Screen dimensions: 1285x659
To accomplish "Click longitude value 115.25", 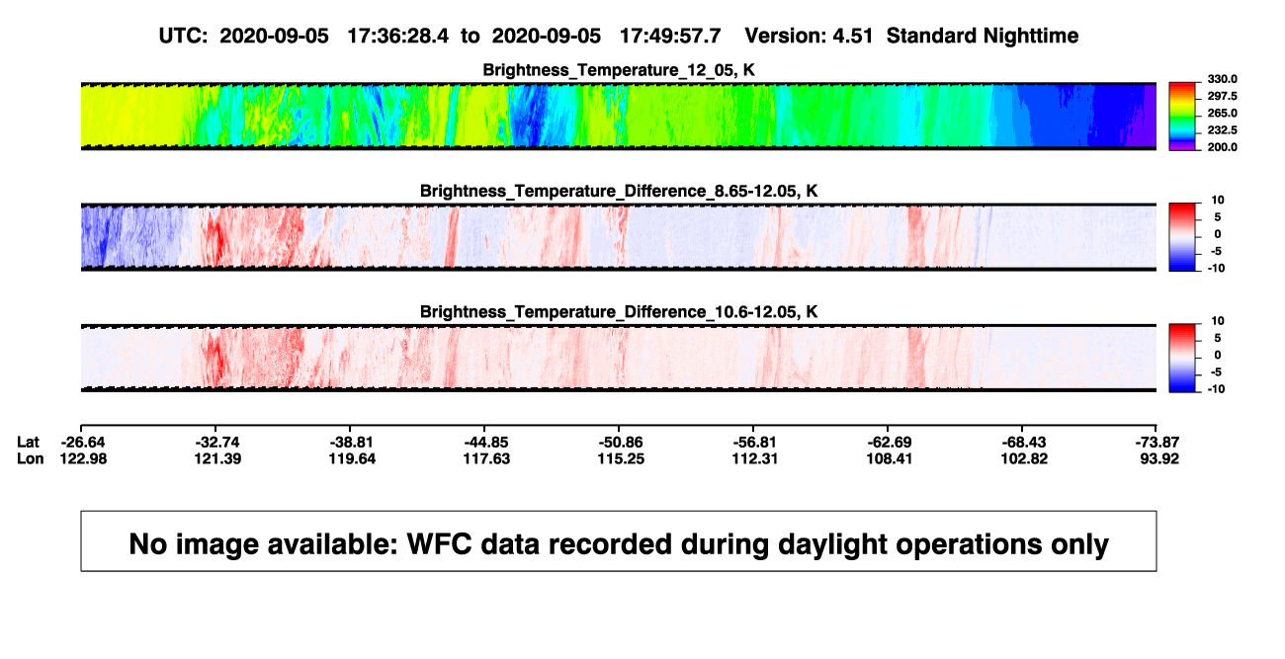I will point(620,458).
